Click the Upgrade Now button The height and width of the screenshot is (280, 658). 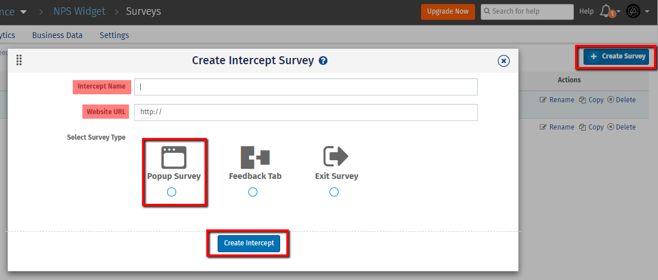tap(448, 11)
